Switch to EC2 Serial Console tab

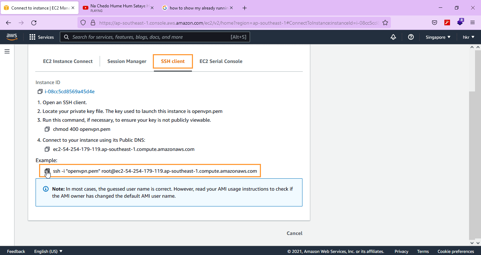coord(221,61)
